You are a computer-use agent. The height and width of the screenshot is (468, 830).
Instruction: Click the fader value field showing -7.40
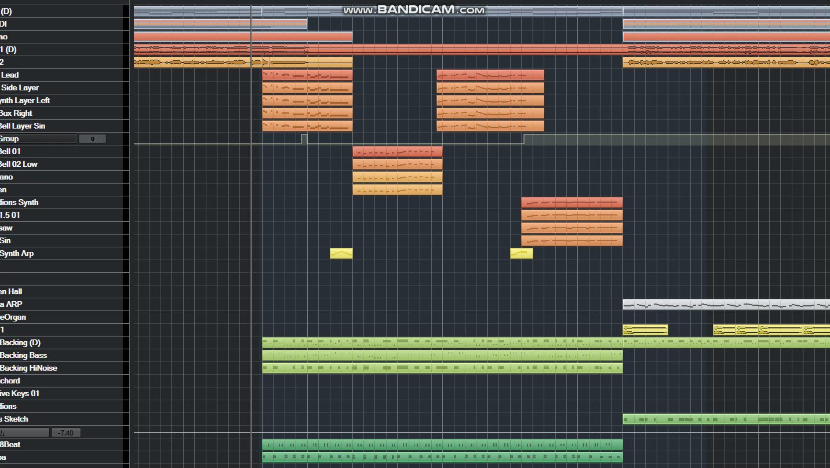(x=65, y=432)
